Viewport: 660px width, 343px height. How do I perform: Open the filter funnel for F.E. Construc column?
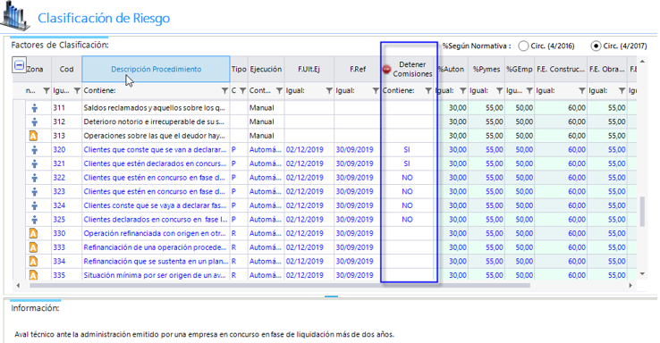(581, 91)
